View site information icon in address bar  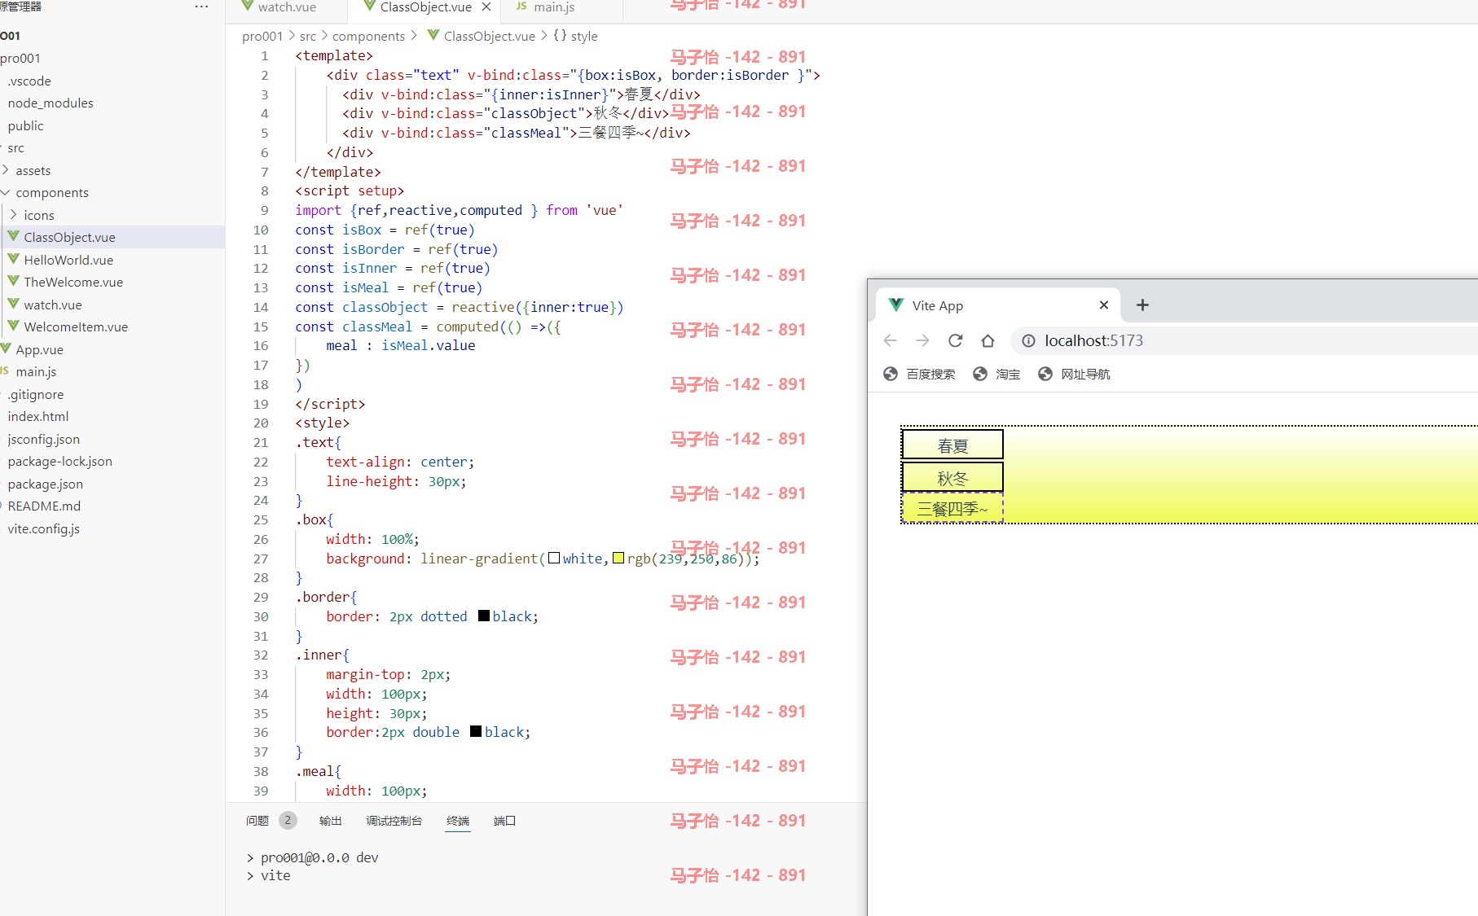pos(1028,340)
